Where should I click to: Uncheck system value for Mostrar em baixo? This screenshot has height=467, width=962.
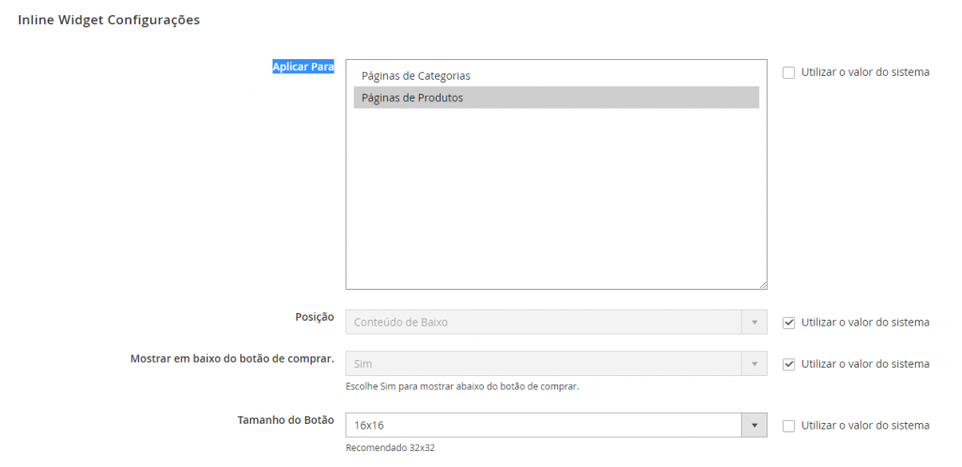click(788, 364)
